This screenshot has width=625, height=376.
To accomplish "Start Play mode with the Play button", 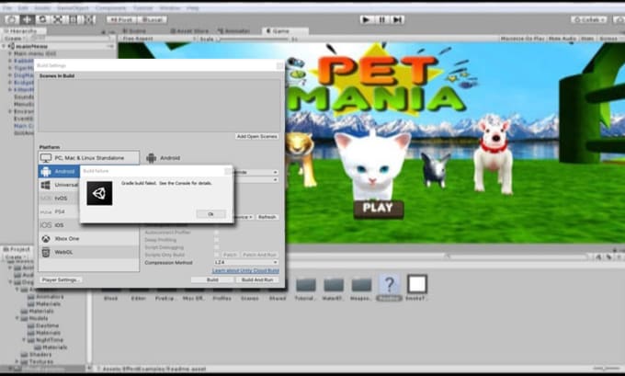I will (367, 19).
